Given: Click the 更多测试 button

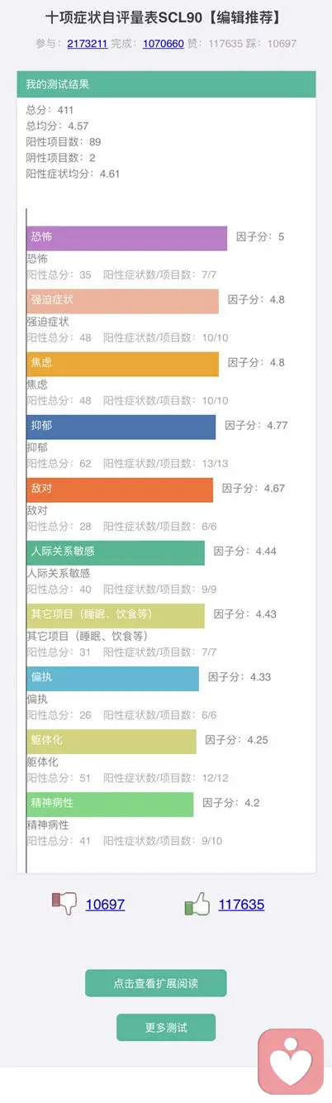Looking at the screenshot, I should click(166, 1027).
